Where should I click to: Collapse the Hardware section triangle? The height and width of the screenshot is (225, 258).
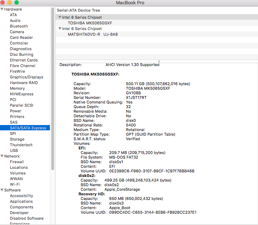tap(2, 9)
